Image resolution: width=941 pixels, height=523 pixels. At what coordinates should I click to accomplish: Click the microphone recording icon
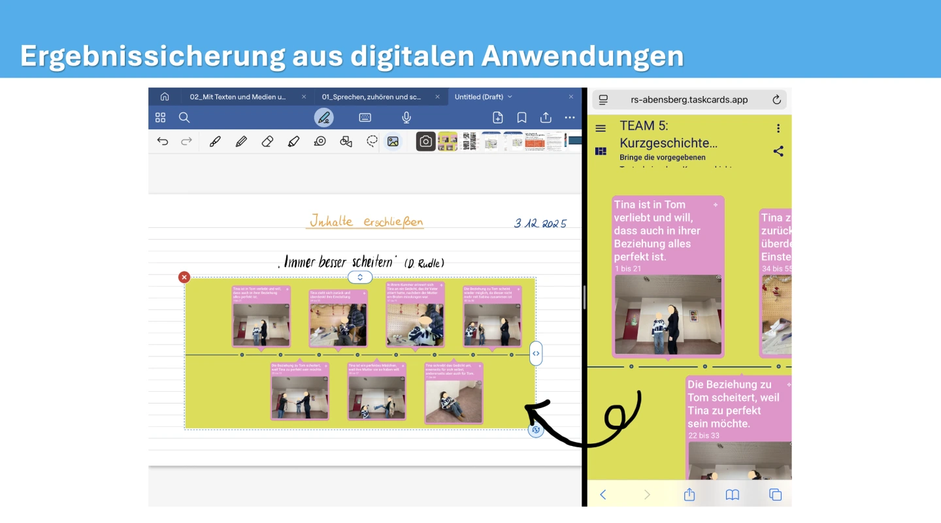406,118
